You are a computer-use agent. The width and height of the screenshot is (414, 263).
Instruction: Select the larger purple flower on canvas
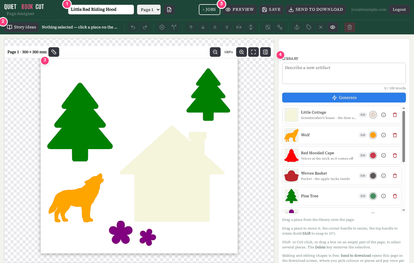pyautogui.click(x=121, y=232)
